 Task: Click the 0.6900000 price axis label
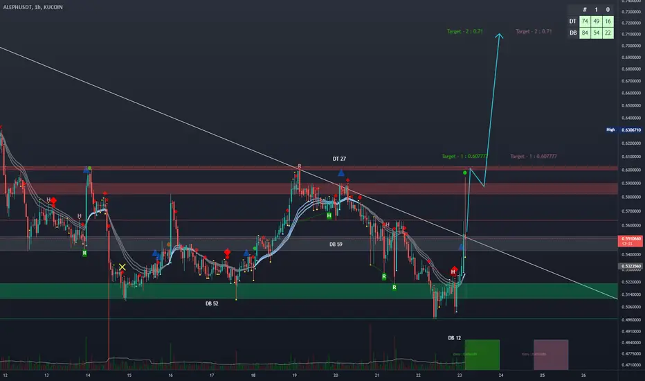tap(631, 57)
